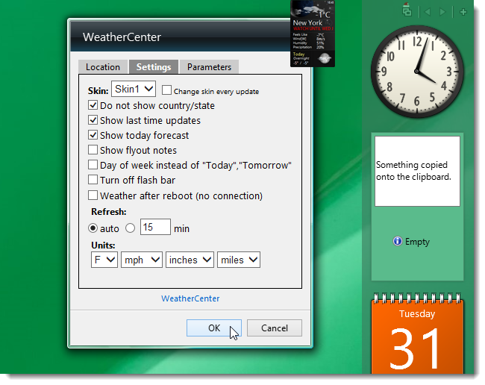Click the analog clock gadget
This screenshot has width=485, height=385.
point(416,72)
